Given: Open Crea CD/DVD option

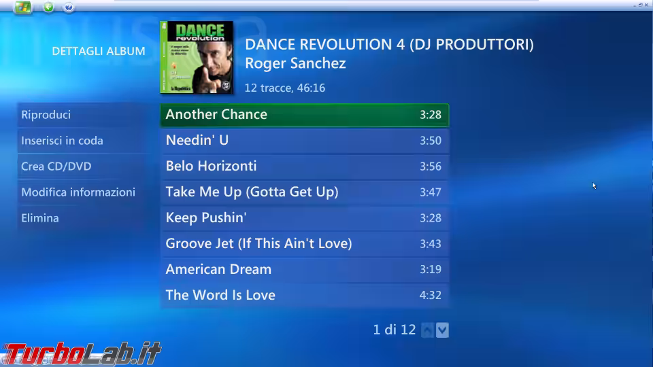Looking at the screenshot, I should pos(83,167).
